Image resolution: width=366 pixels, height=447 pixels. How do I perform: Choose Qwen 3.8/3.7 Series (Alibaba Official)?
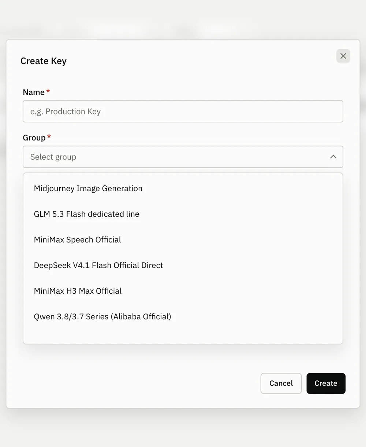point(183,316)
